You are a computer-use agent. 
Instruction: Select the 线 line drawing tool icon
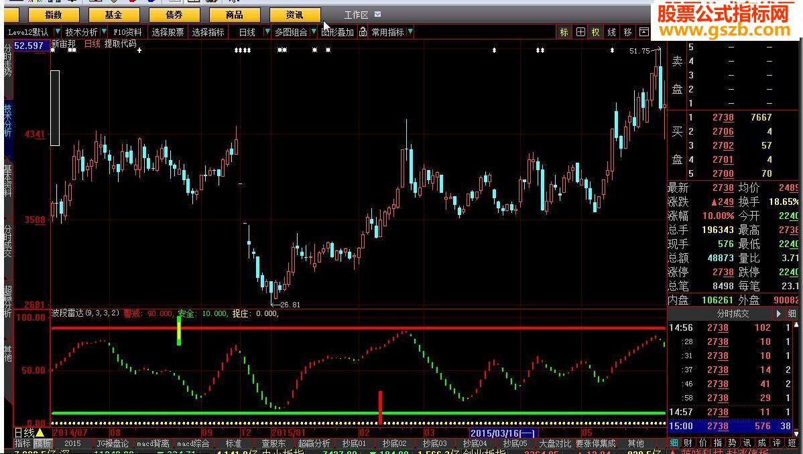pyautogui.click(x=611, y=32)
